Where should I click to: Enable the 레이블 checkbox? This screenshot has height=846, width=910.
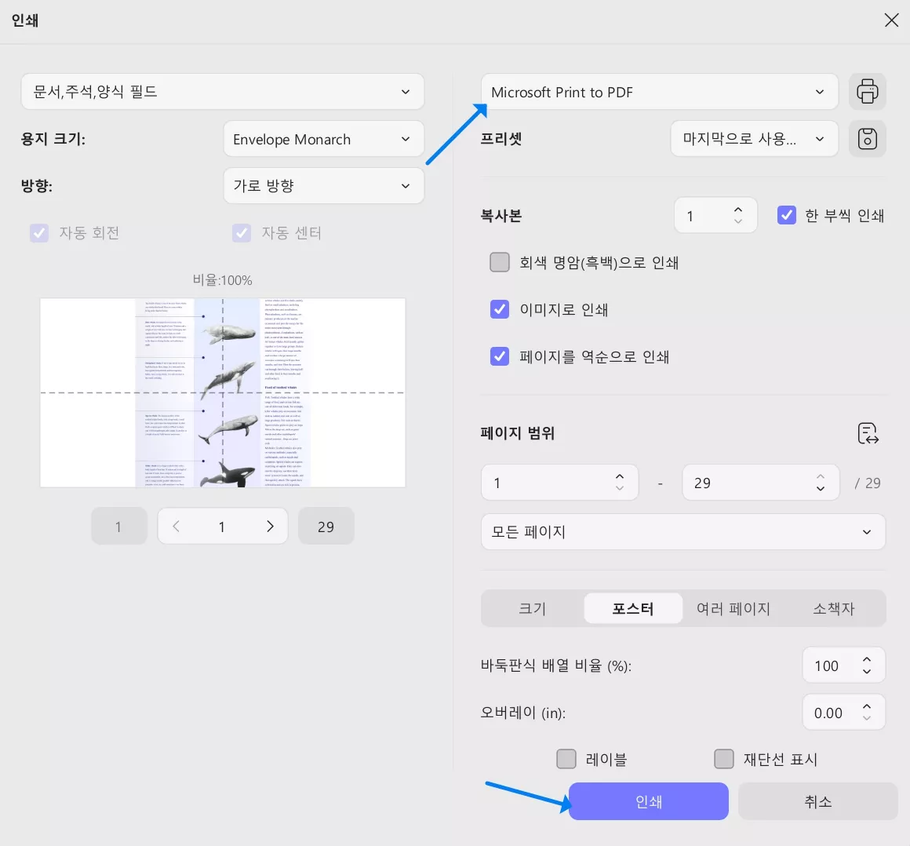(x=566, y=758)
